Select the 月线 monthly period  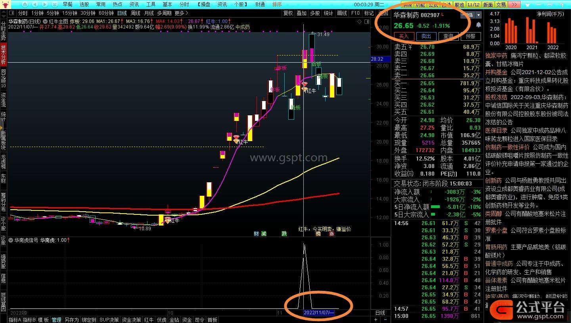click(149, 13)
